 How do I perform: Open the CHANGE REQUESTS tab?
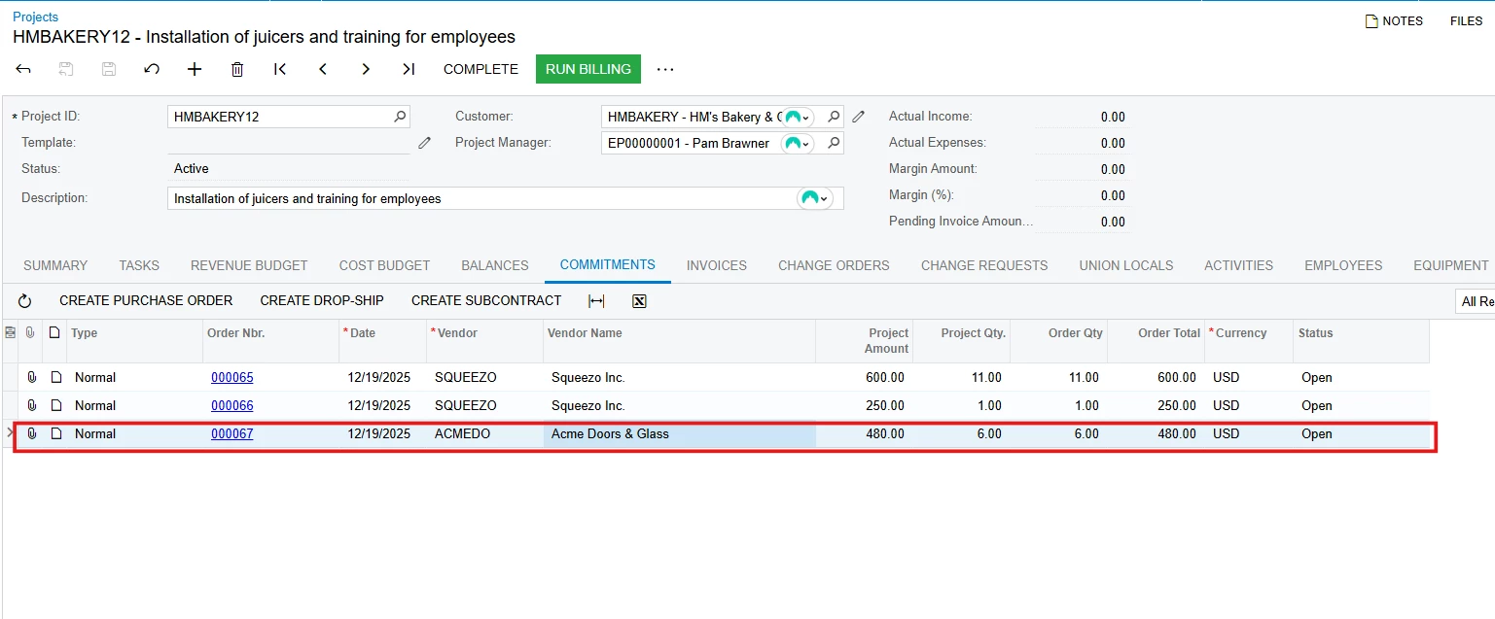click(x=984, y=265)
